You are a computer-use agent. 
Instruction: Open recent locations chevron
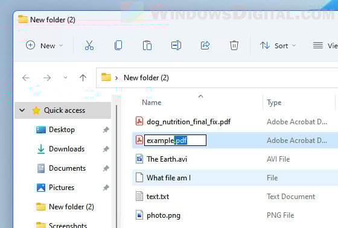click(65, 78)
